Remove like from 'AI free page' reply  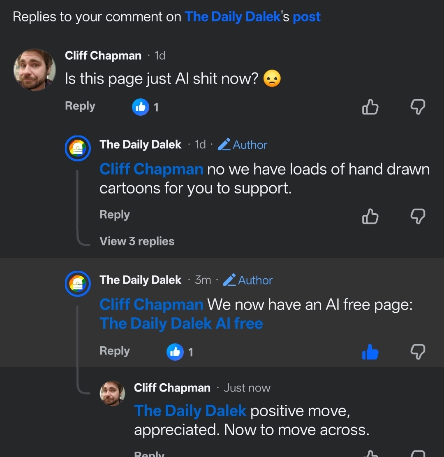point(370,352)
